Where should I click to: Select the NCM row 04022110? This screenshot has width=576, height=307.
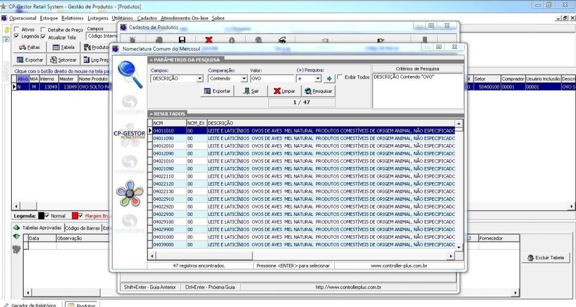(x=303, y=176)
